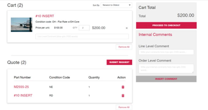Click the cart item QTY field
This screenshot has width=208, height=110.
point(84,28)
